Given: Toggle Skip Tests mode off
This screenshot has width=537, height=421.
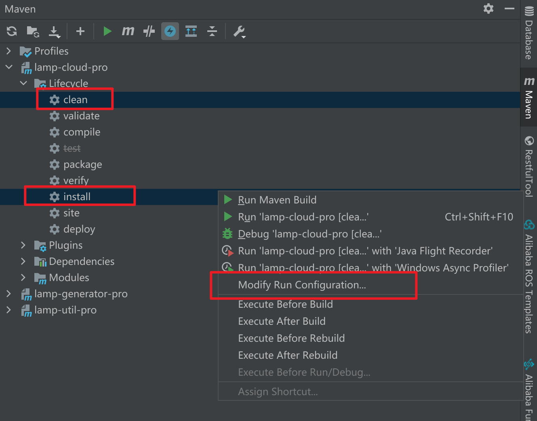Looking at the screenshot, I should click(x=170, y=31).
